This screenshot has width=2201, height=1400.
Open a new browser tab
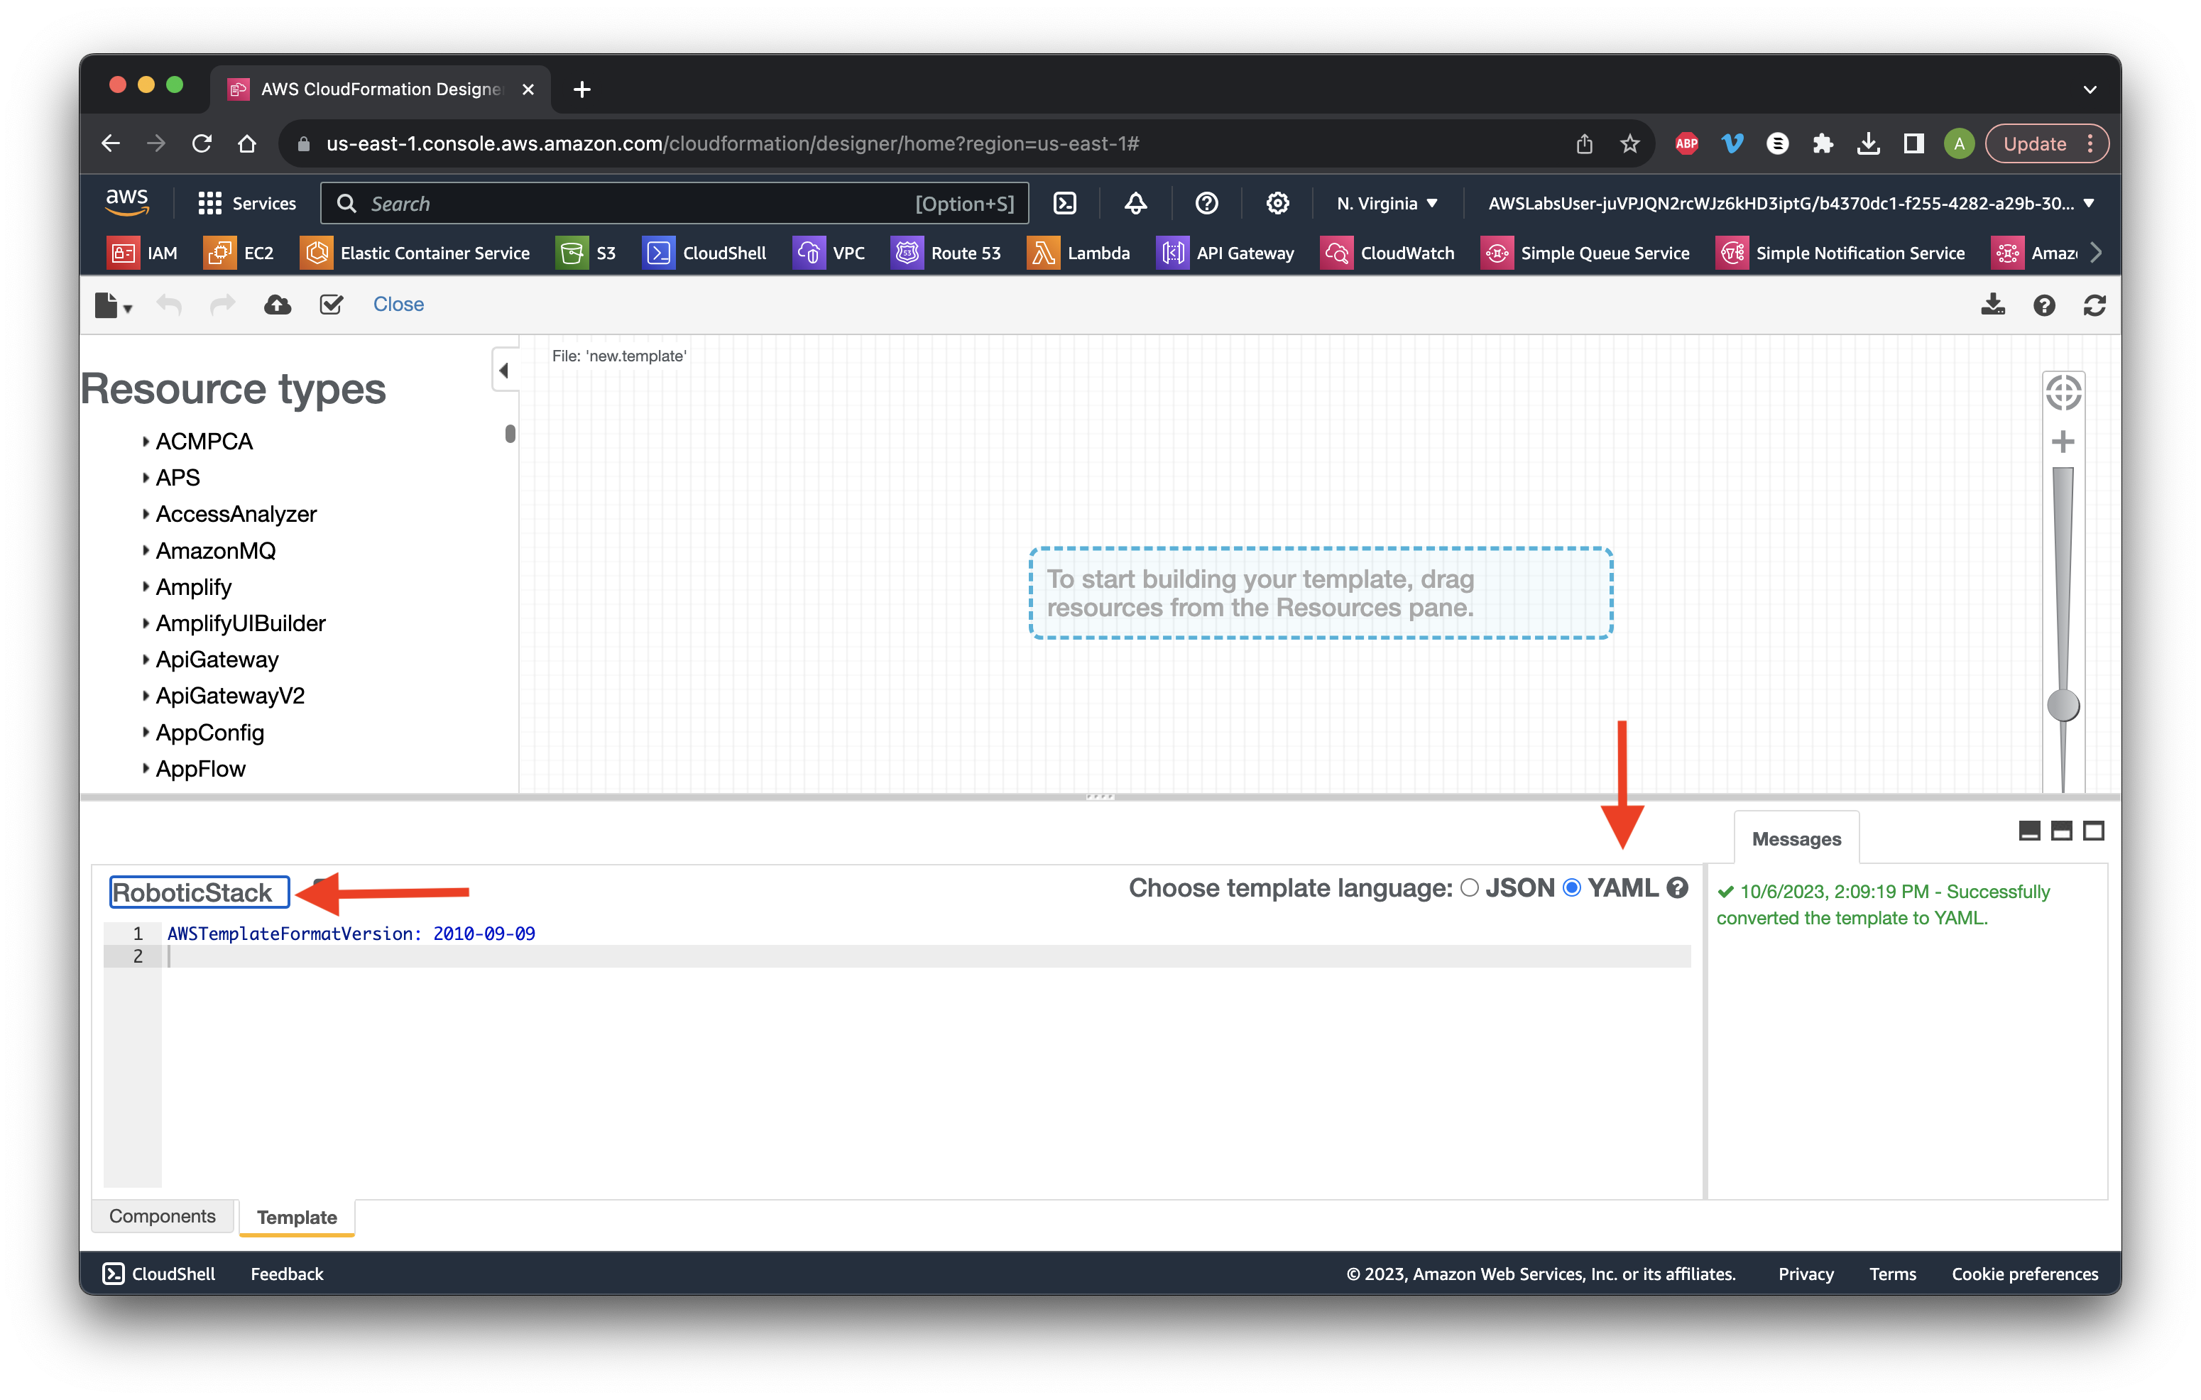point(582,89)
